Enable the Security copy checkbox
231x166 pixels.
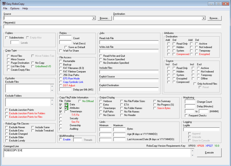point(61,118)
